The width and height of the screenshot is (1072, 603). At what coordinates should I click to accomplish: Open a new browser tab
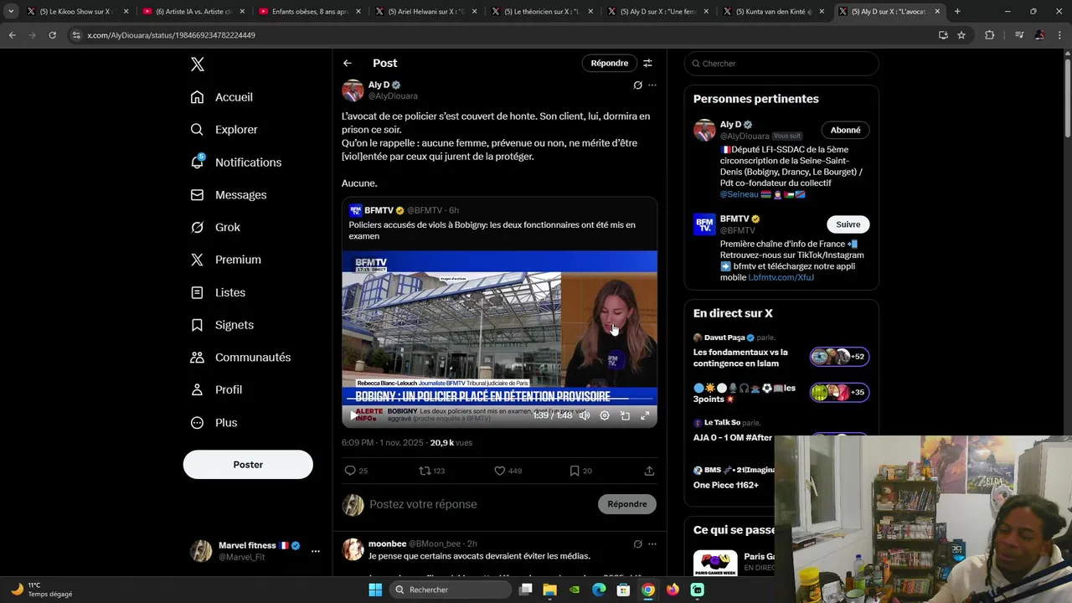tap(957, 12)
